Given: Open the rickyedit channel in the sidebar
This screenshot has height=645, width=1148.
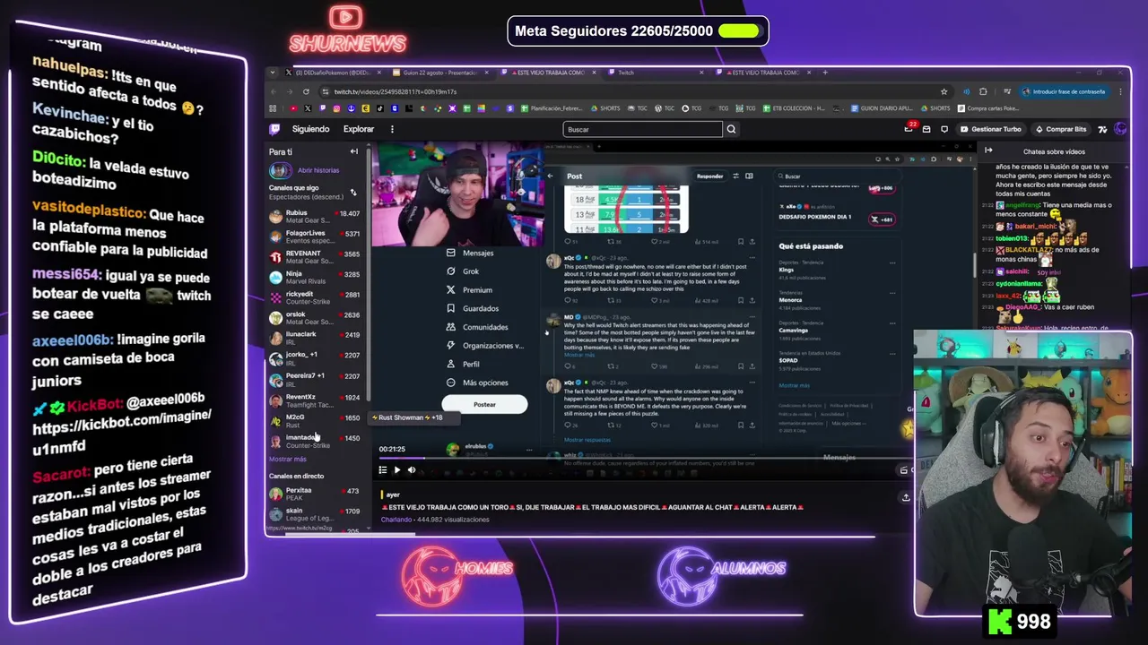Looking at the screenshot, I should tap(315, 298).
